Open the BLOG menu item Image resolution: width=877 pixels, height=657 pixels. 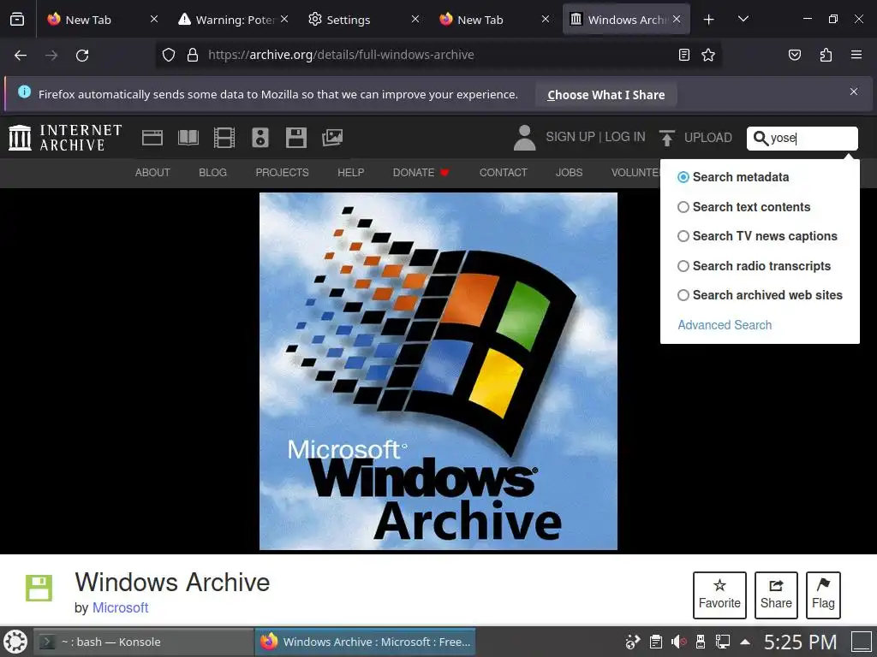(212, 173)
